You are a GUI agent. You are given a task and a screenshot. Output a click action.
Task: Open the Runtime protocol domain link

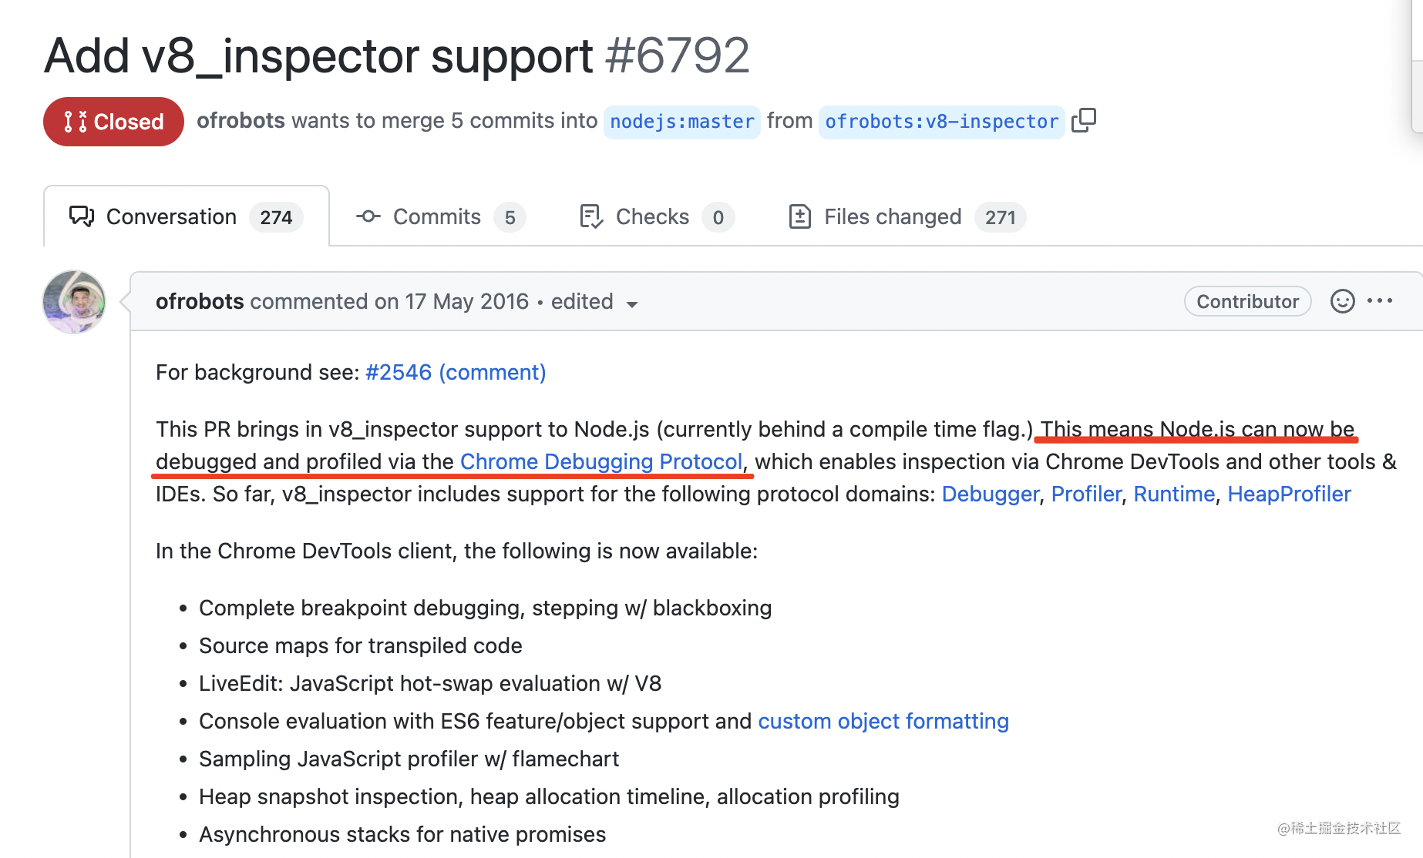click(1173, 494)
